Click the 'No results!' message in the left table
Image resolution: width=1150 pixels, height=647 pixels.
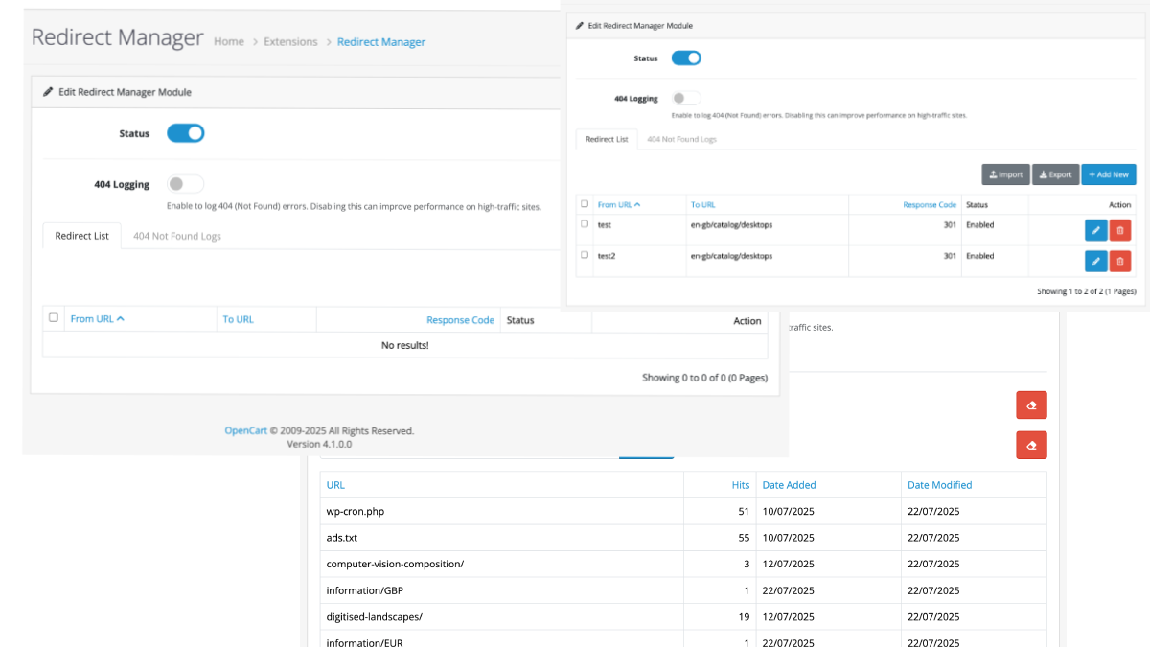coord(405,345)
